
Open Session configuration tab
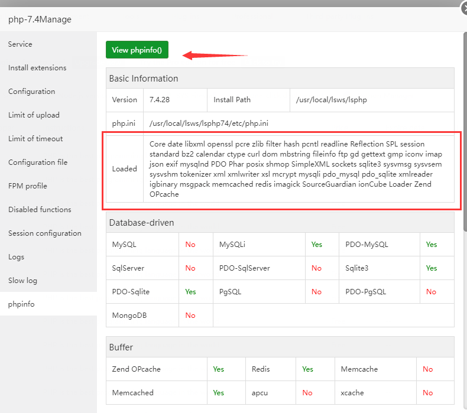tap(45, 233)
